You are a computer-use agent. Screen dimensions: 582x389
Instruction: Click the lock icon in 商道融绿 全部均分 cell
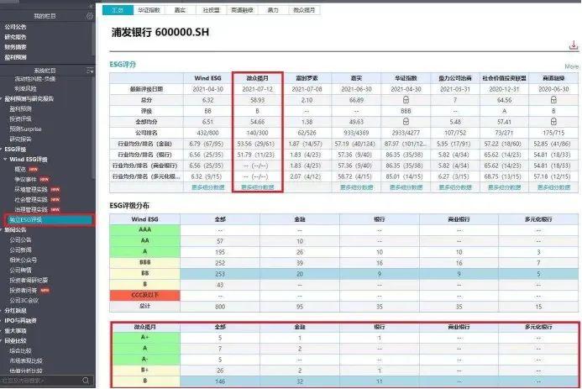click(553, 122)
